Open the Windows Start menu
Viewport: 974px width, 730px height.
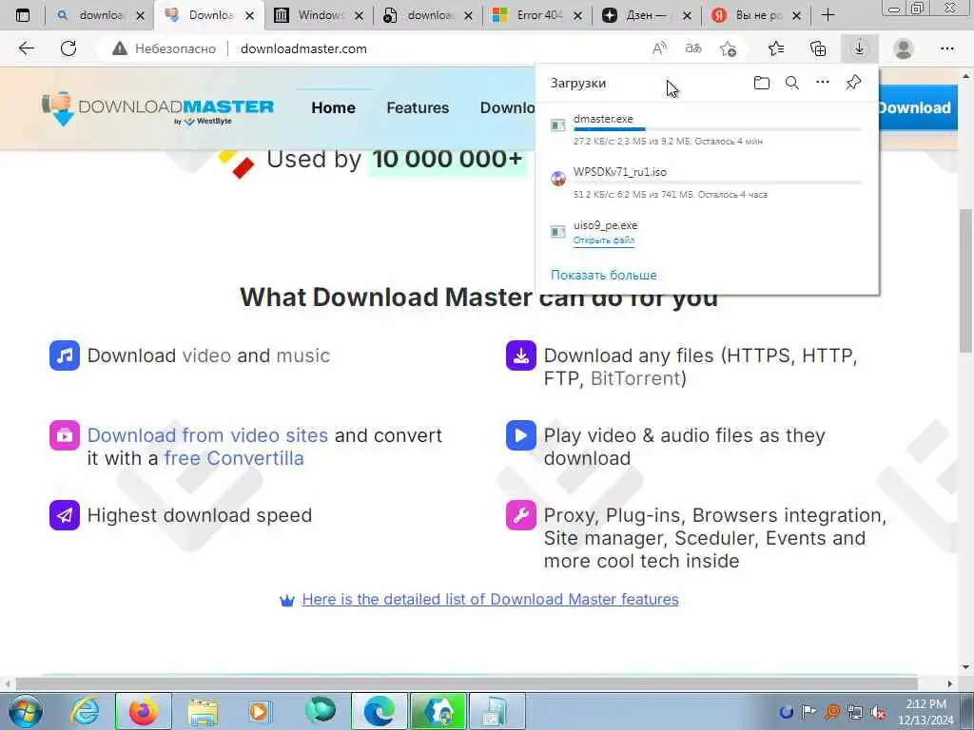[26, 711]
